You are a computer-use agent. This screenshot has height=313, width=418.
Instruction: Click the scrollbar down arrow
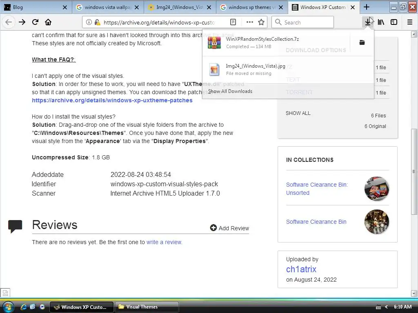[414, 293]
